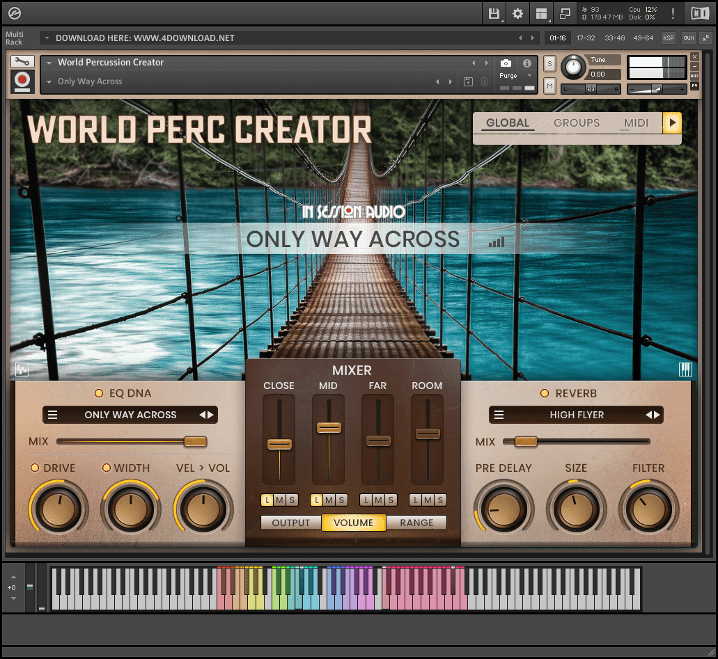Image resolution: width=718 pixels, height=659 pixels.
Task: Mute the instrument with M button
Action: [549, 86]
